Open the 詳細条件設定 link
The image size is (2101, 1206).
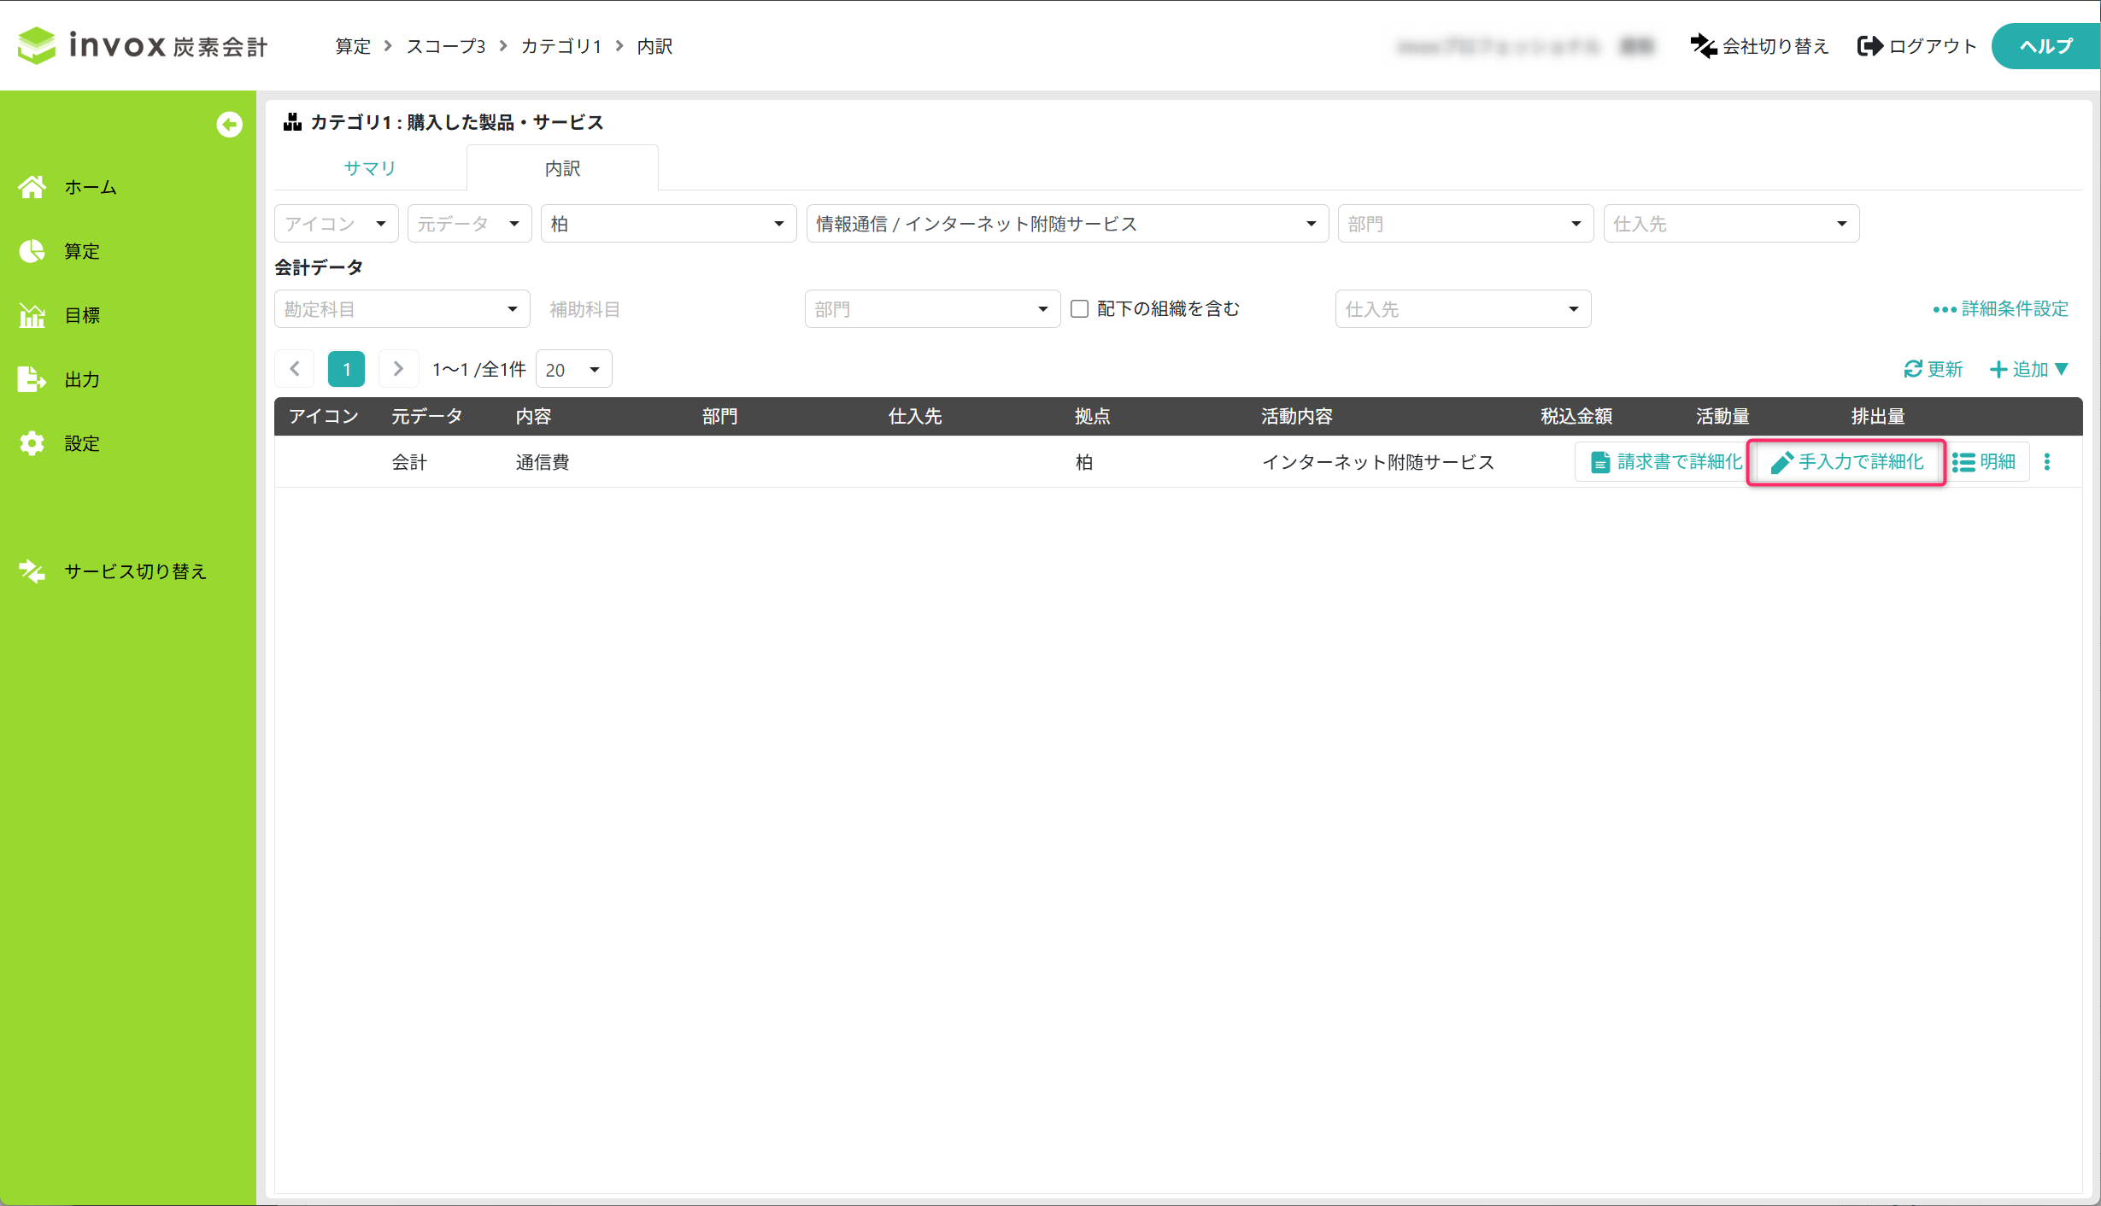[2000, 309]
